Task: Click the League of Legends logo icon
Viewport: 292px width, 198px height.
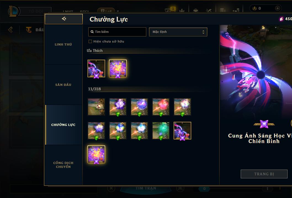Action: (13, 11)
